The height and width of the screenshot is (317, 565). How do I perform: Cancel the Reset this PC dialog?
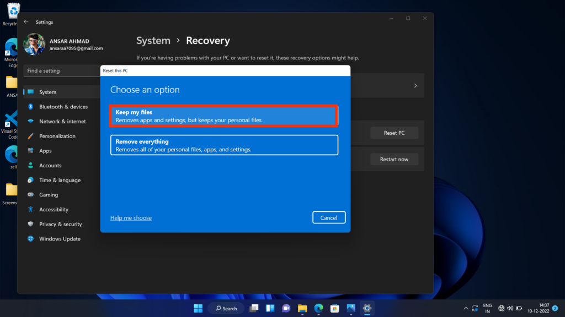(329, 217)
